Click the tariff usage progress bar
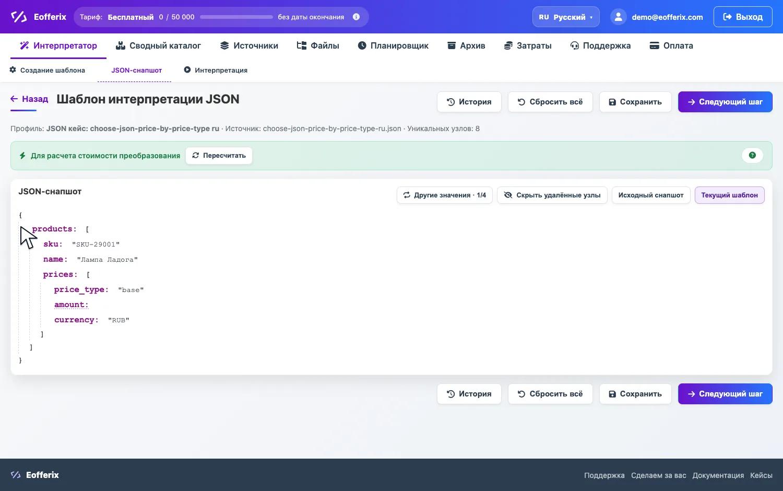 coord(236,17)
